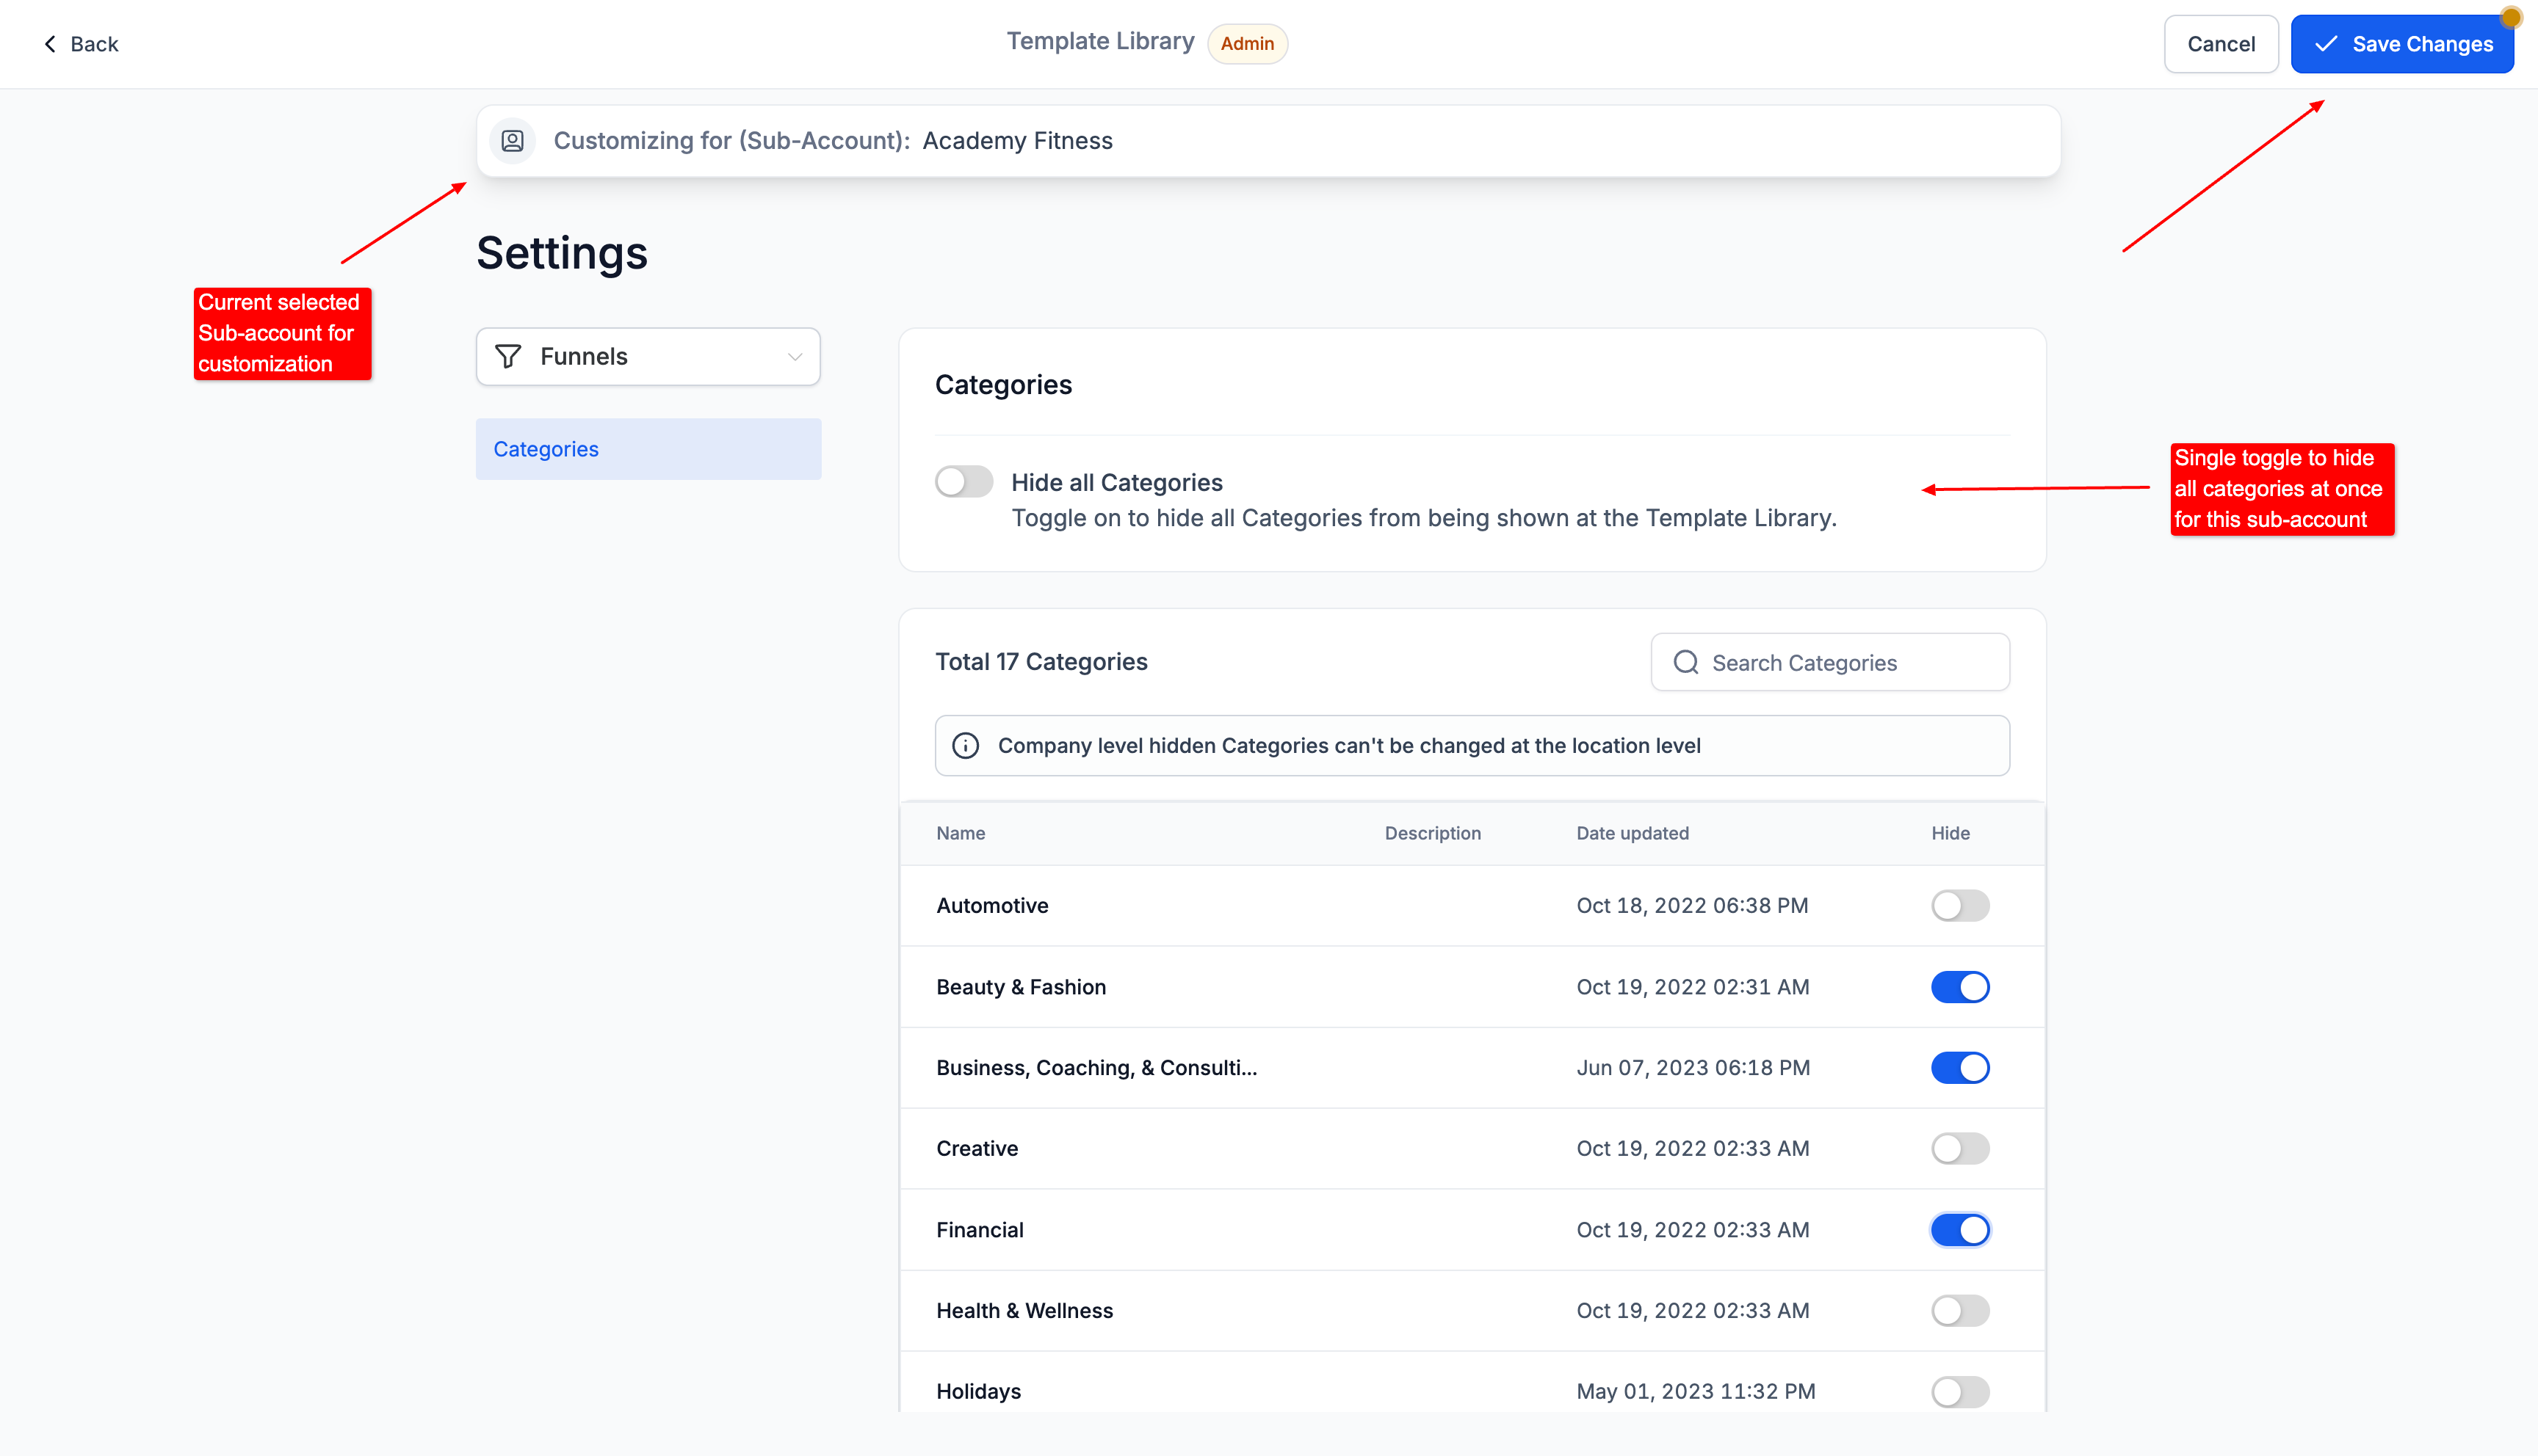The image size is (2538, 1456).
Task: Click the Back arrow icon
Action: (50, 44)
